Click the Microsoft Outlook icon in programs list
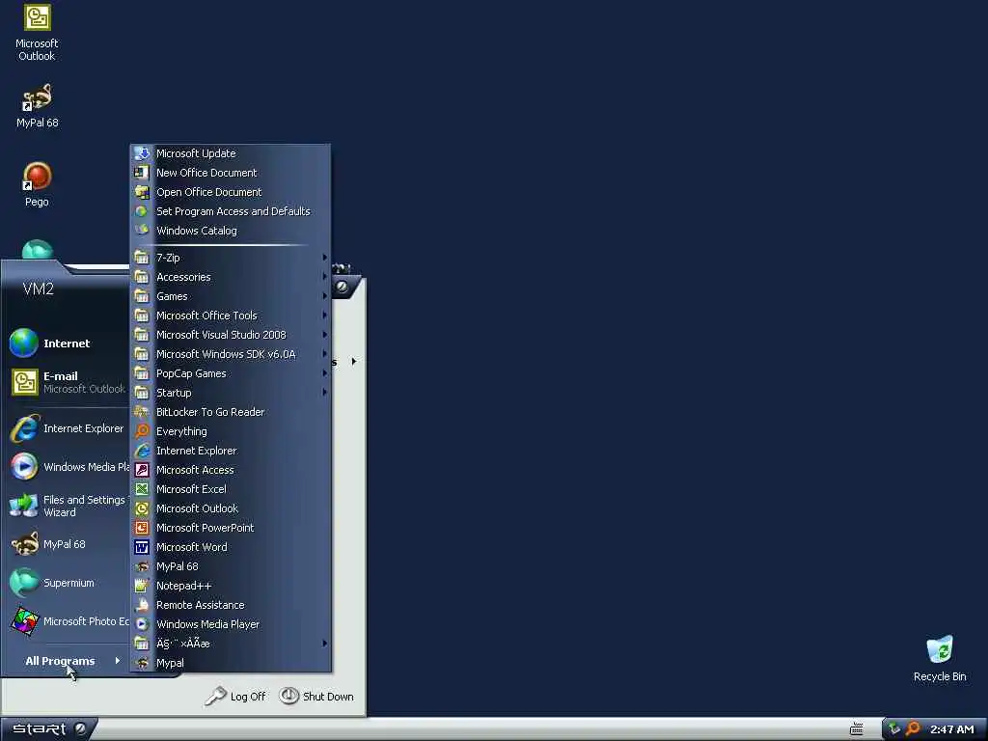The image size is (988, 741). pyautogui.click(x=142, y=508)
